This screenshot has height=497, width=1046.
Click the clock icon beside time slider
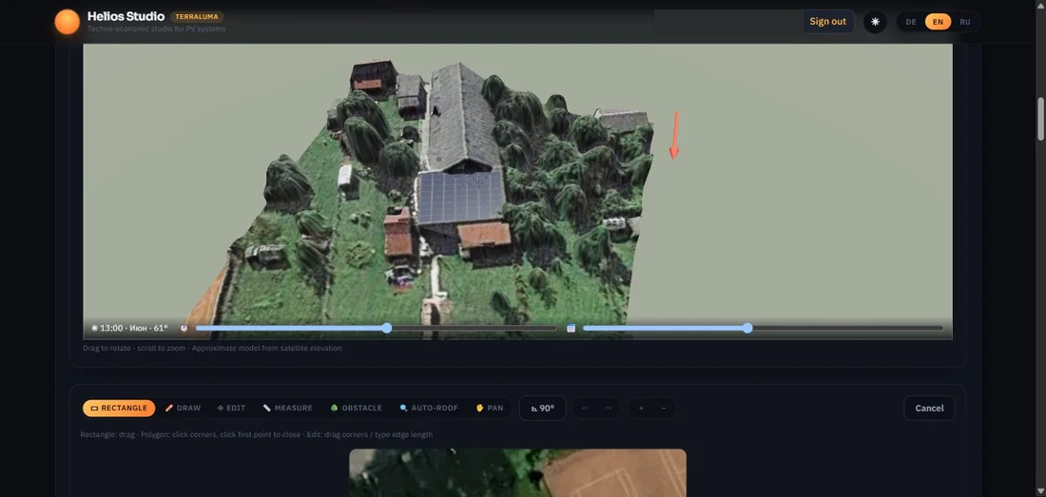pyautogui.click(x=184, y=328)
